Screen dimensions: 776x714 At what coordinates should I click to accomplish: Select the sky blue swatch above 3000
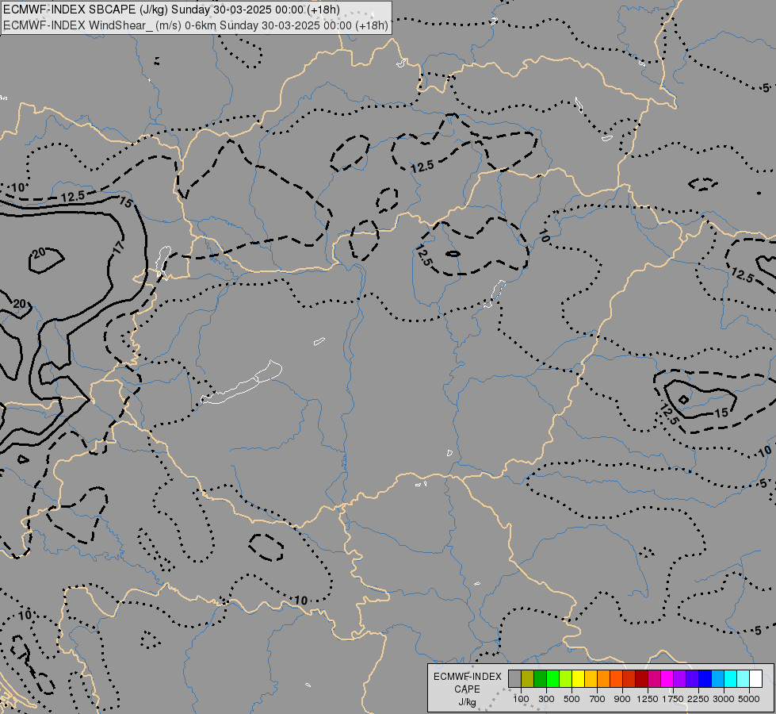pos(717,678)
